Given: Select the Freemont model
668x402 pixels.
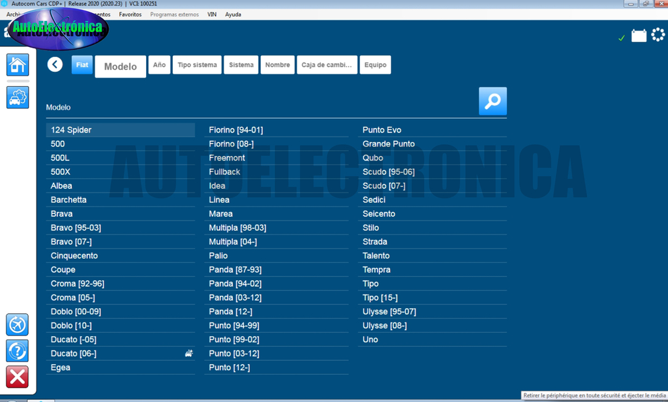Looking at the screenshot, I should pos(277,158).
